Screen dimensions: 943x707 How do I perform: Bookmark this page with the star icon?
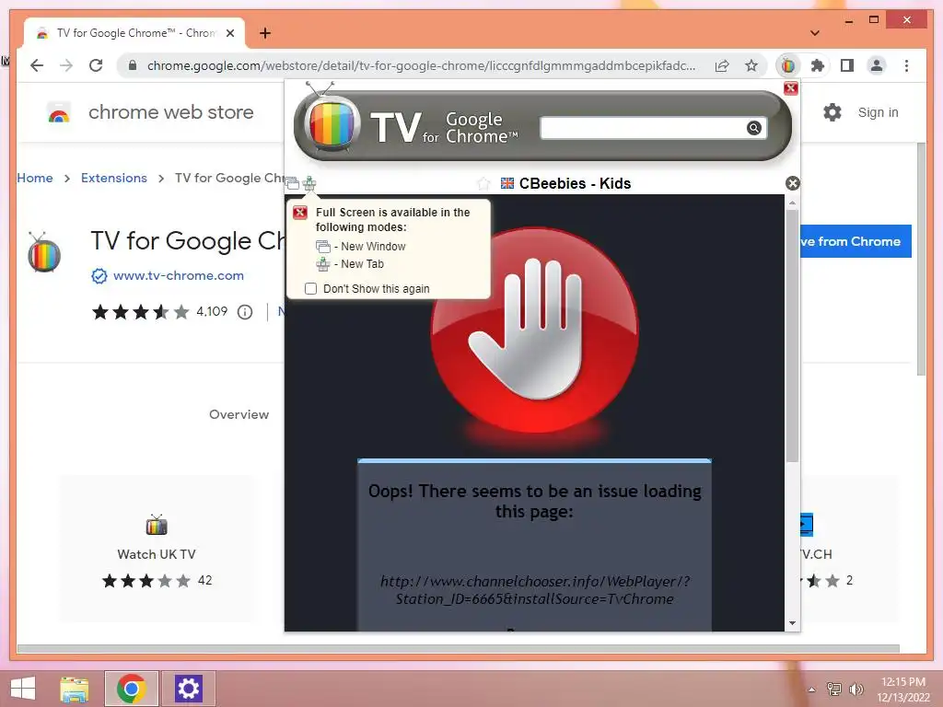[x=751, y=65]
